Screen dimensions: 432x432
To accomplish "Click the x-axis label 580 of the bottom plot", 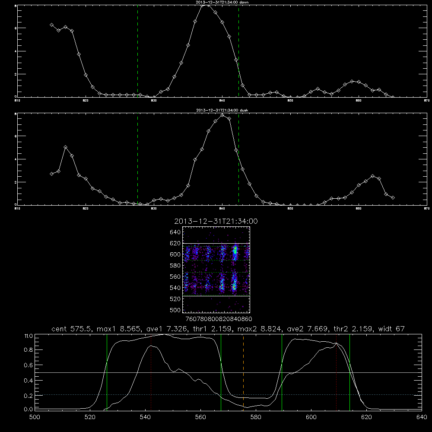I will pyautogui.click(x=256, y=417).
